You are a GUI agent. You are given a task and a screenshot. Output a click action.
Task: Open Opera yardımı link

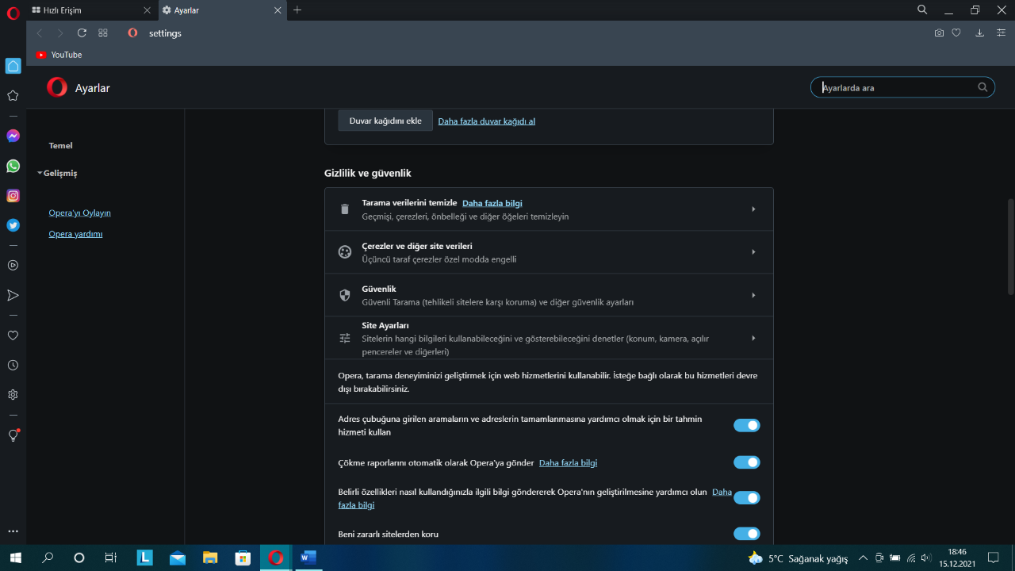click(75, 234)
